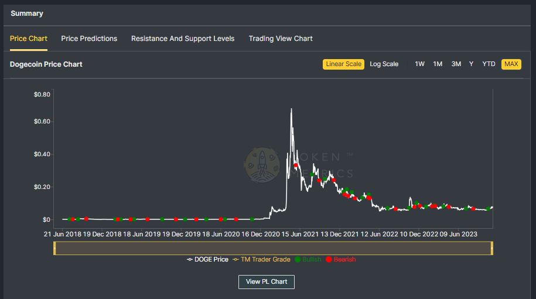
Task: Click the 15 Jun 2021 date label
Action: pyautogui.click(x=300, y=234)
